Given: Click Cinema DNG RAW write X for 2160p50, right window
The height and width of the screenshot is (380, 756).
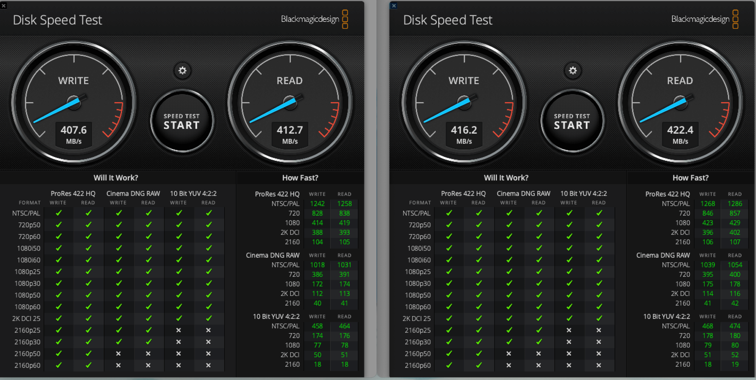Looking at the screenshot, I should tap(509, 353).
